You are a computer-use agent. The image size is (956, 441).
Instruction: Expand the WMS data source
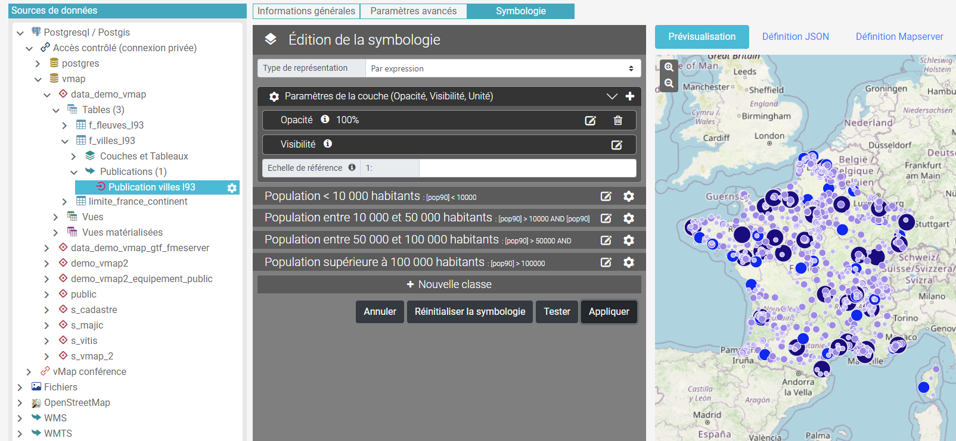click(x=20, y=418)
